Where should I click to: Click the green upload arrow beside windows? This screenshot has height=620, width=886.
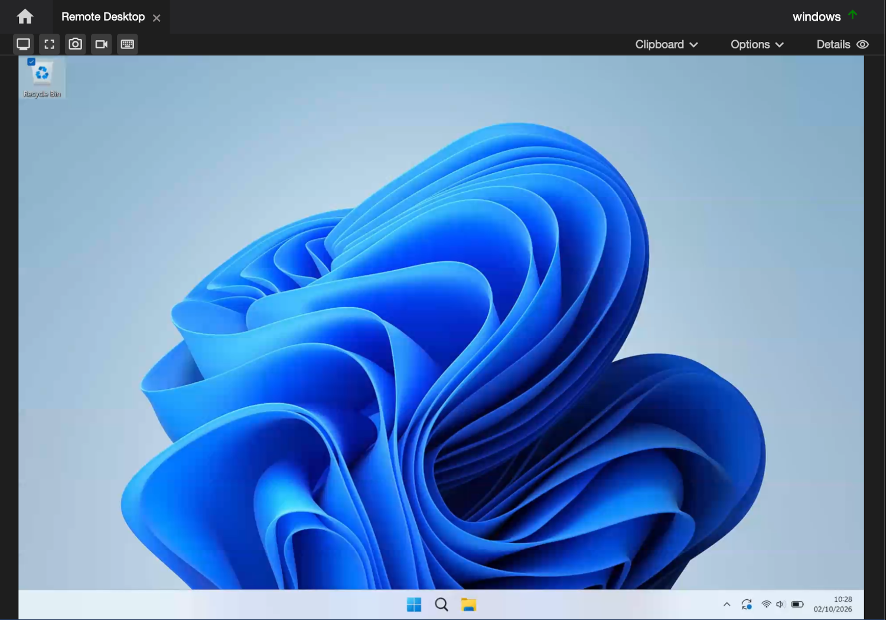click(853, 14)
